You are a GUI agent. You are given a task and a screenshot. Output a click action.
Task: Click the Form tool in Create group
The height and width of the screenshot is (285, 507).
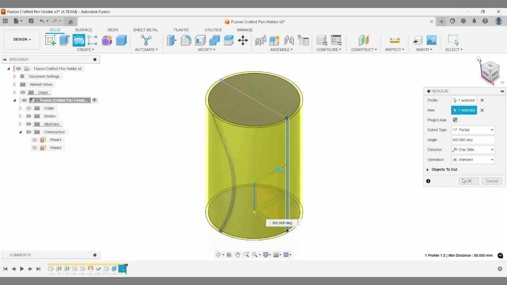pos(106,40)
